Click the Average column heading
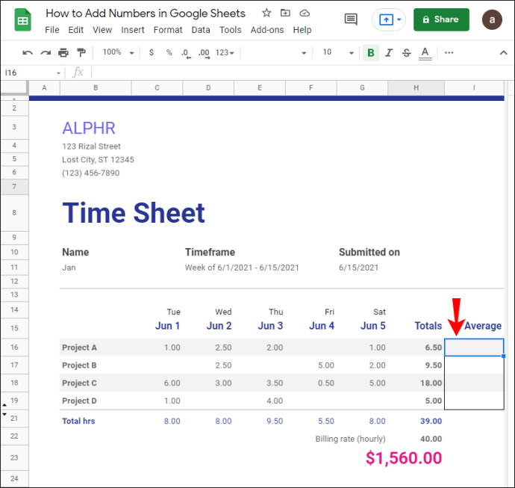515x488 pixels. pyautogui.click(x=482, y=326)
